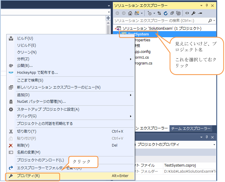Screen dimensions: 225x182
Task: Click Sync with Active Document arrows icon
Action: pos(159,13)
